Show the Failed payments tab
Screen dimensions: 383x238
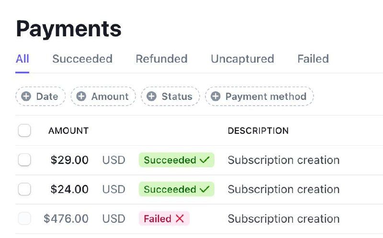click(x=313, y=59)
